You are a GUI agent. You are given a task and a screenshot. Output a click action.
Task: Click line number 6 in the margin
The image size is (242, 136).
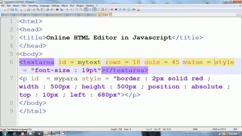coord(11,62)
